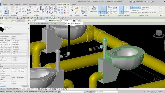Select the Rotate tool in Modify panel
The width and height of the screenshot is (165, 93).
[51, 12]
